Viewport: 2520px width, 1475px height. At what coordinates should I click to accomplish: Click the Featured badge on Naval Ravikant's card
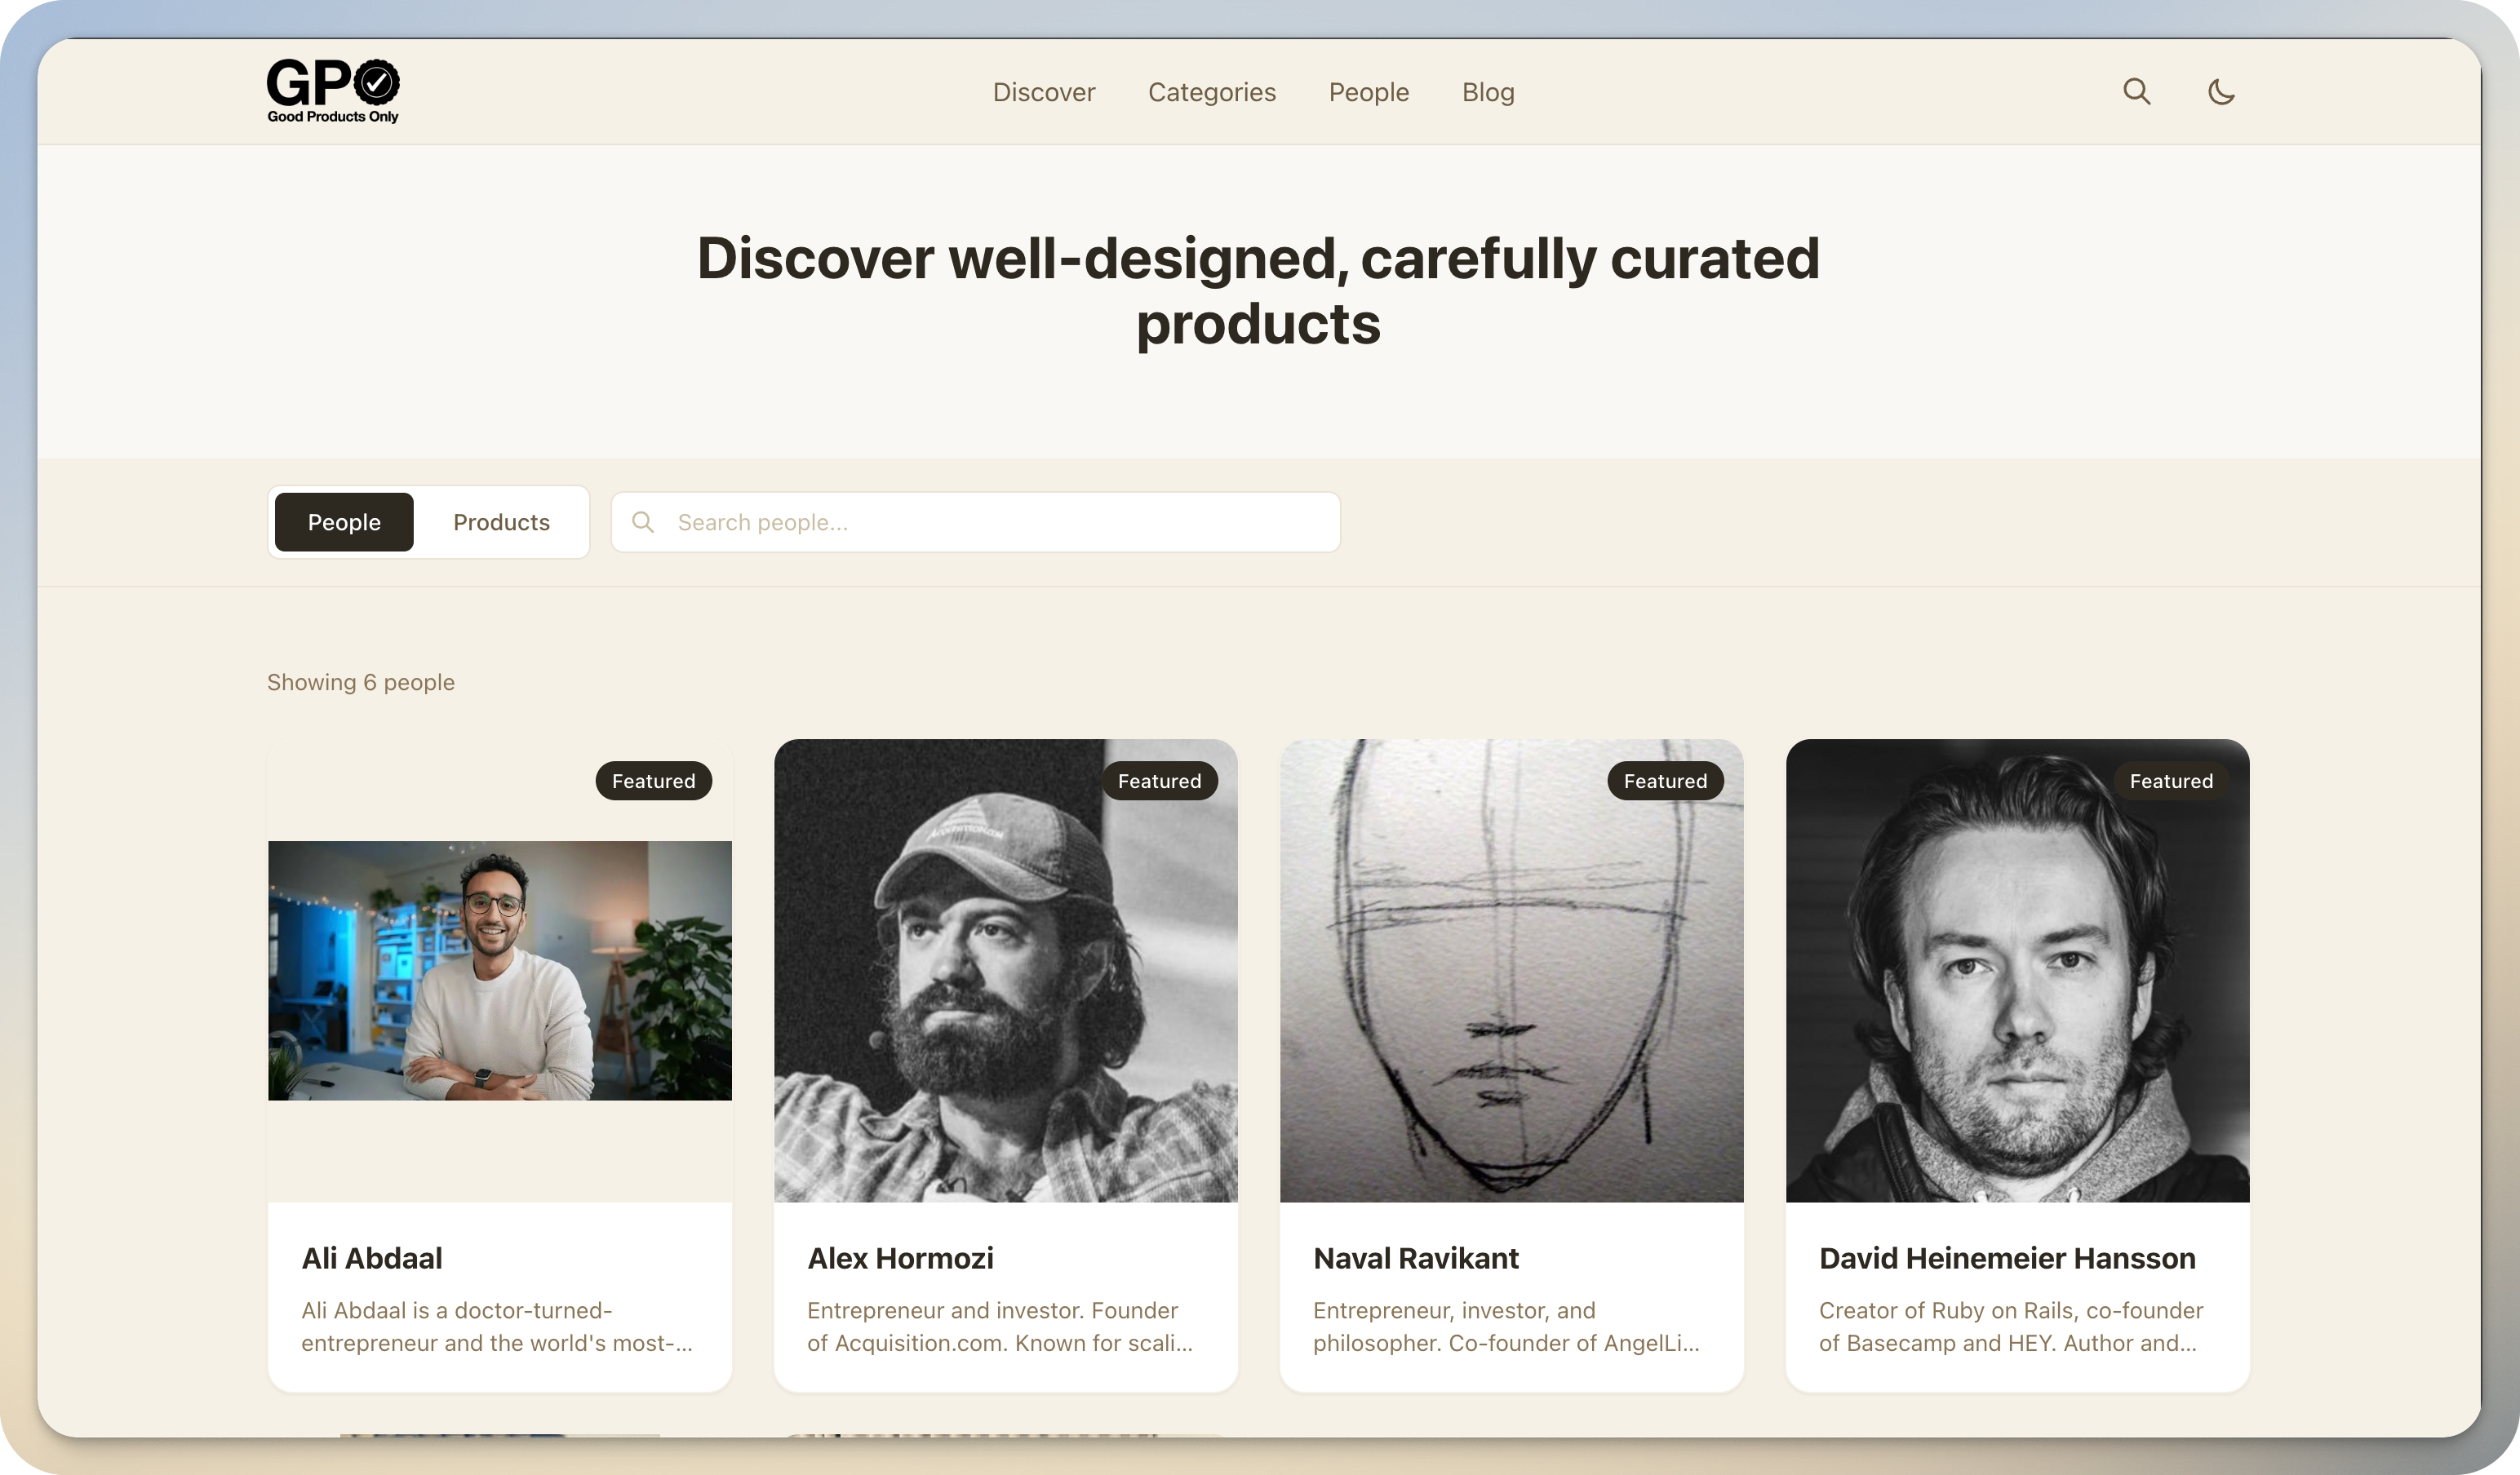(x=1666, y=781)
